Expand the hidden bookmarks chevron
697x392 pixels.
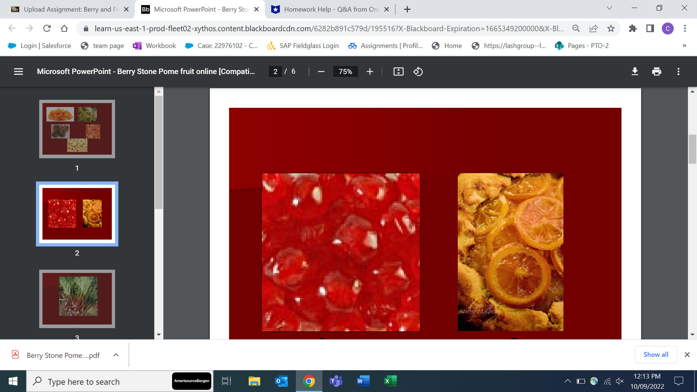pyautogui.click(x=684, y=46)
